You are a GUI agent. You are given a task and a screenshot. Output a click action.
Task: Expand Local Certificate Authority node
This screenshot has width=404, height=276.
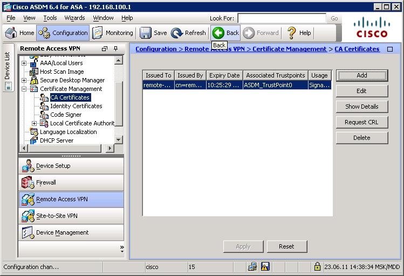coord(35,124)
